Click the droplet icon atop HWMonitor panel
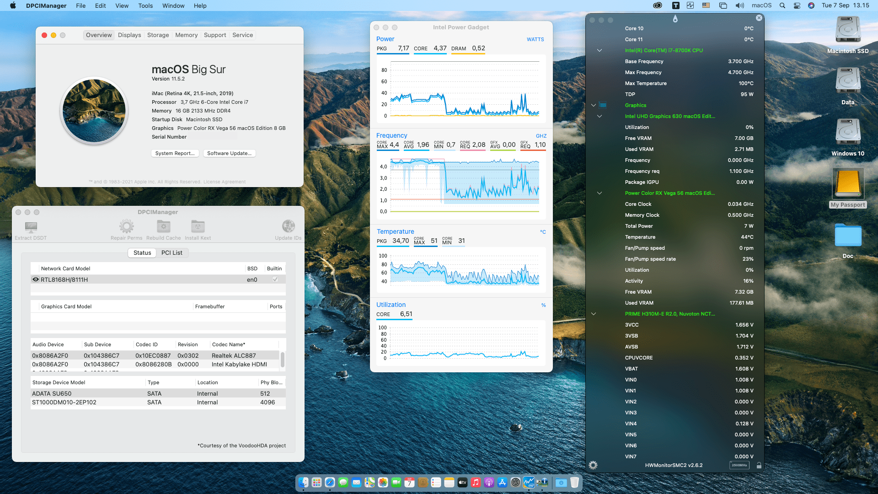Screen dimensions: 878x494 click(x=675, y=19)
